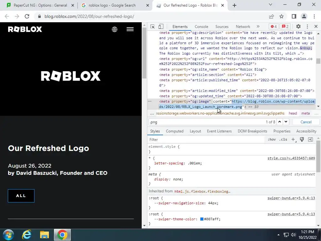Open the DOM Breakpoints tab
Viewport: 321px width, 241px height.
coord(252,131)
